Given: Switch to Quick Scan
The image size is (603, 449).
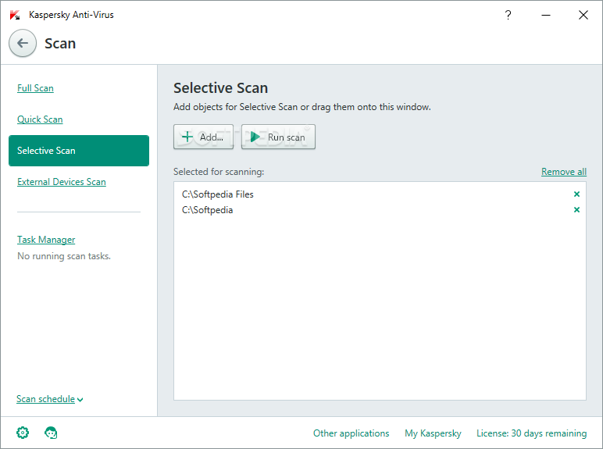Looking at the screenshot, I should coord(40,119).
